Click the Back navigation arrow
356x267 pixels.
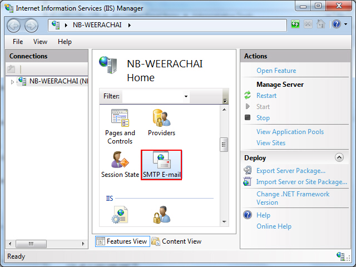13,26
